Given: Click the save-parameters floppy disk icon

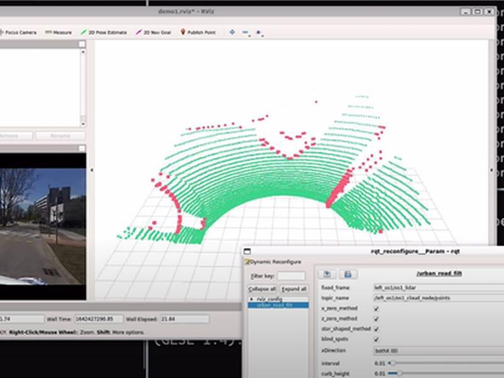Looking at the screenshot, I should click(348, 274).
